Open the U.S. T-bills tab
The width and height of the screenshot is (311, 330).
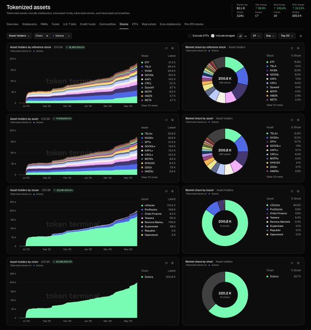click(69, 24)
